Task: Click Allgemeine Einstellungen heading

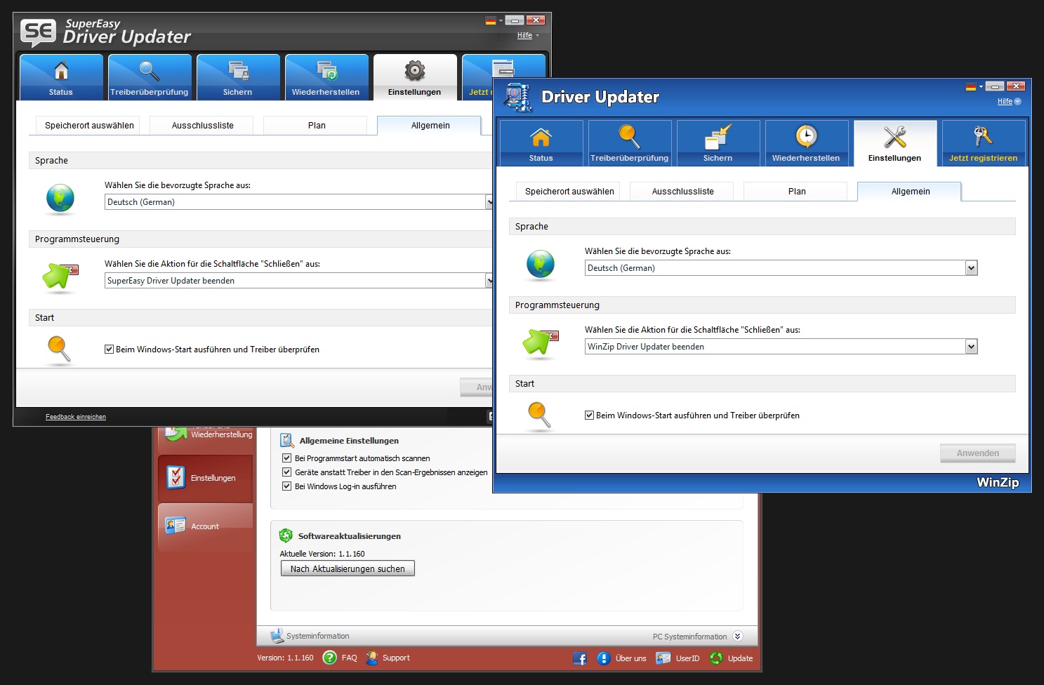Action: tap(349, 441)
